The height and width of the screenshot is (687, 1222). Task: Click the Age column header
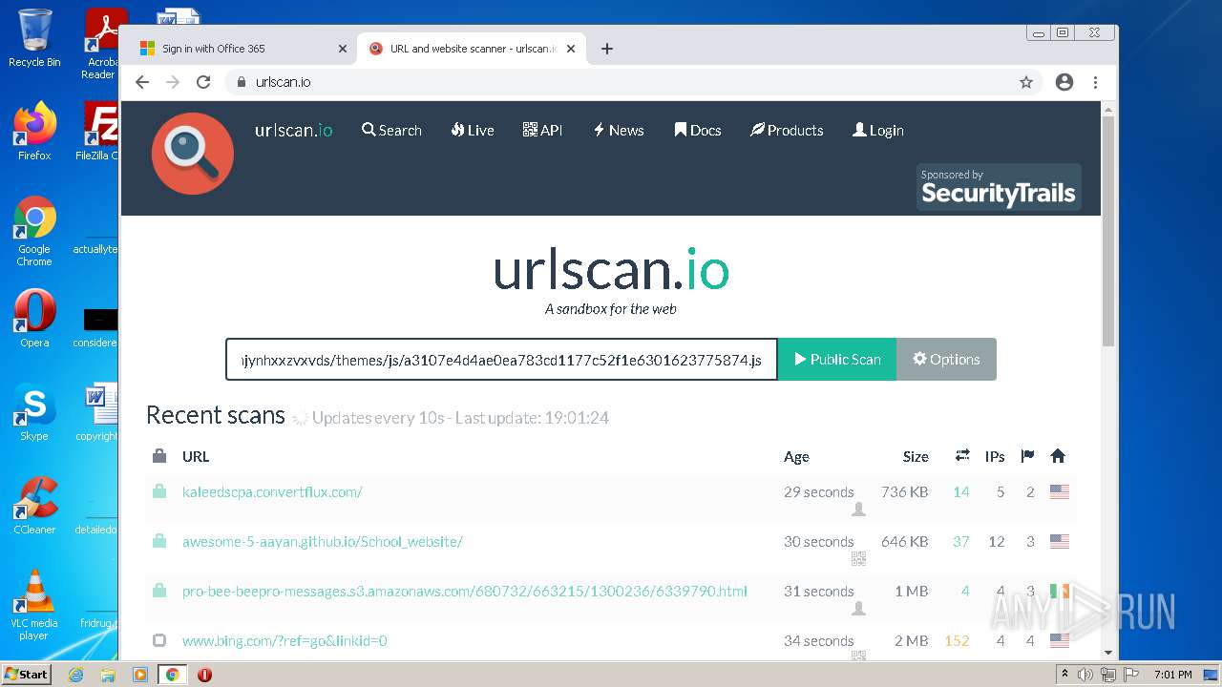pos(796,457)
